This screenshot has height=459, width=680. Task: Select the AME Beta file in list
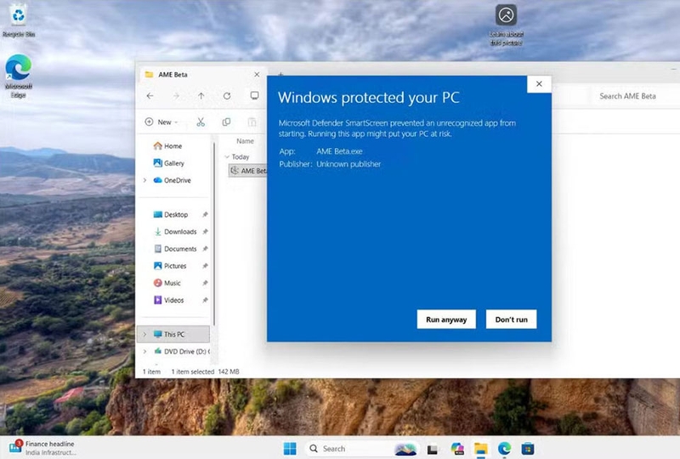tap(248, 171)
